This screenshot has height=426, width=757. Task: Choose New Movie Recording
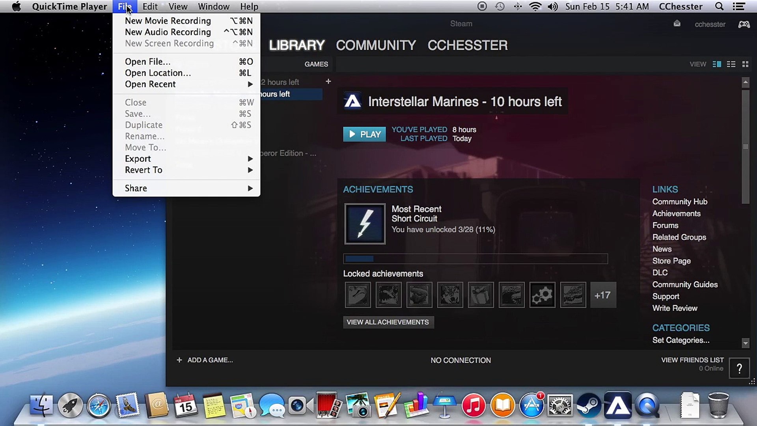(186, 21)
